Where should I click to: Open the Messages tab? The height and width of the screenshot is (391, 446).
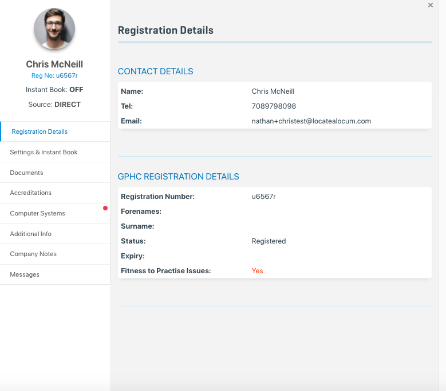click(25, 274)
